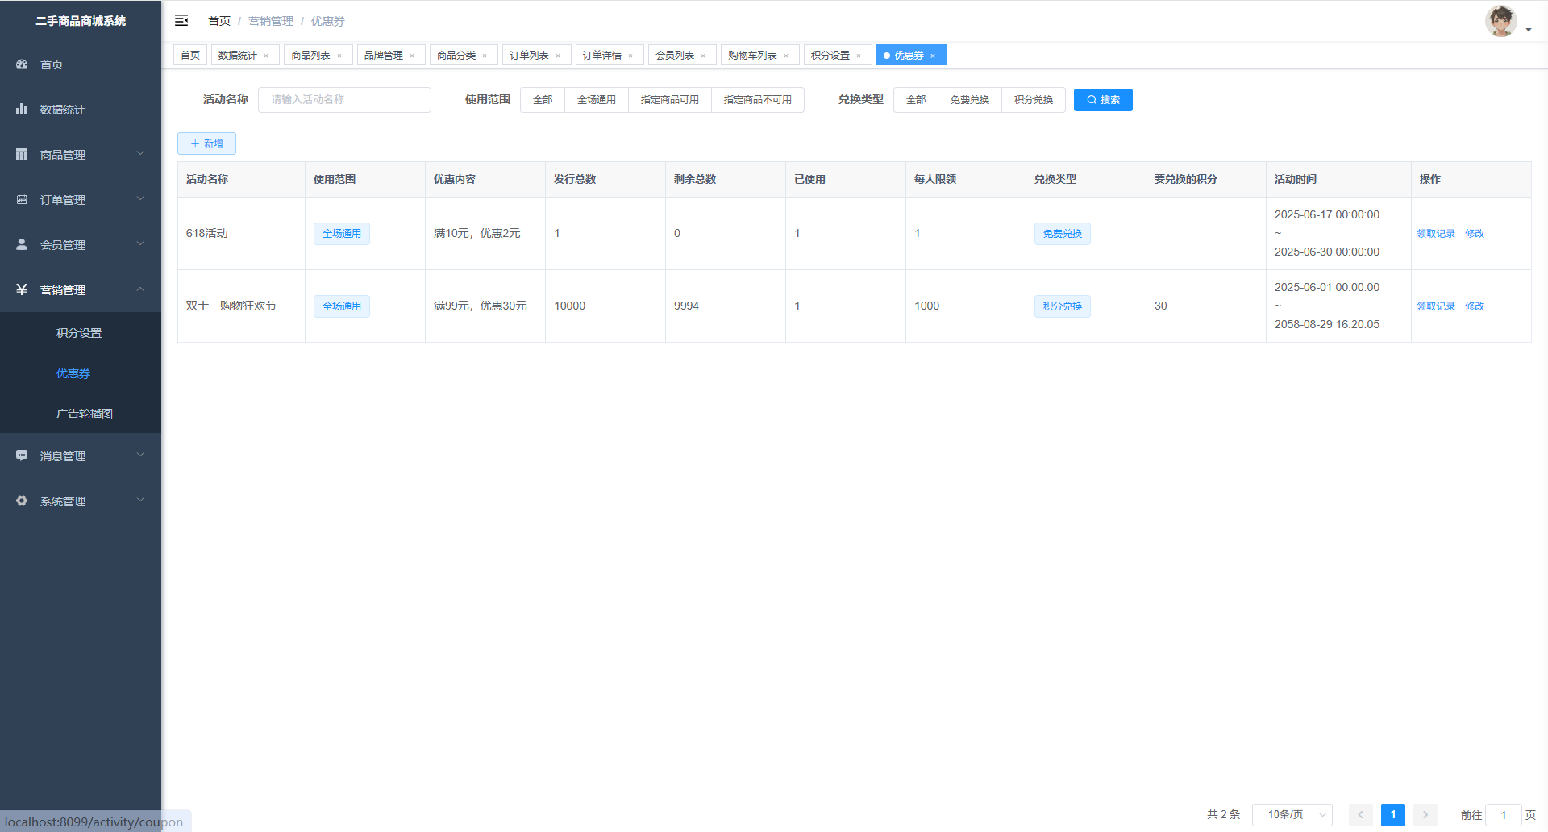Click the 首页 dashboard icon in sidebar
1548x832 pixels.
[x=22, y=64]
